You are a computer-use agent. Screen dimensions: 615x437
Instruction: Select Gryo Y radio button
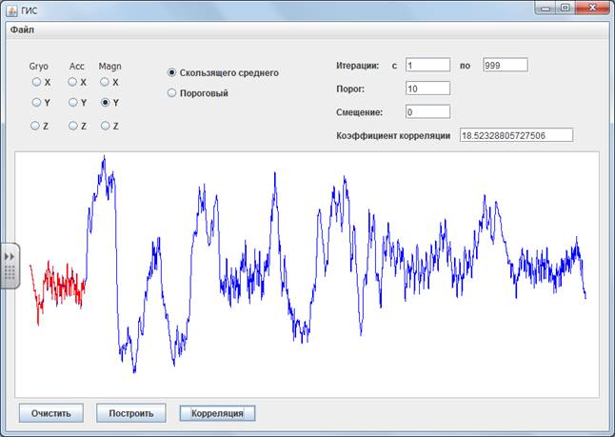click(35, 102)
